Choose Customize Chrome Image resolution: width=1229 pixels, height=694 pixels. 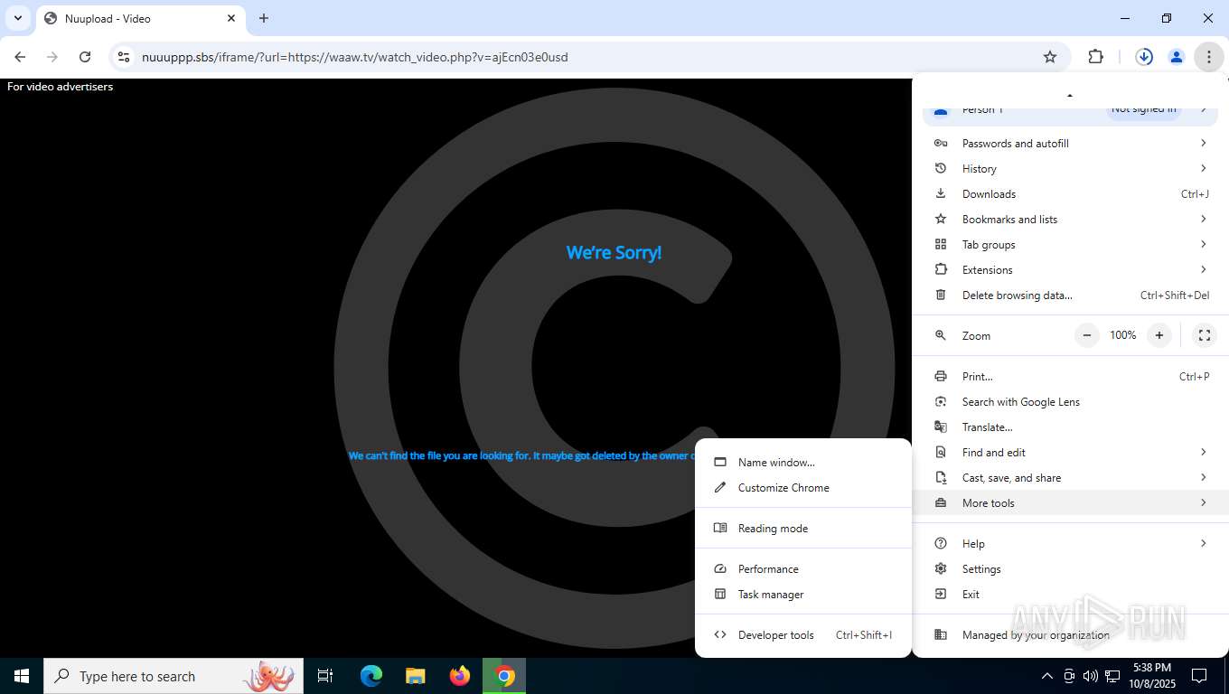(803, 488)
